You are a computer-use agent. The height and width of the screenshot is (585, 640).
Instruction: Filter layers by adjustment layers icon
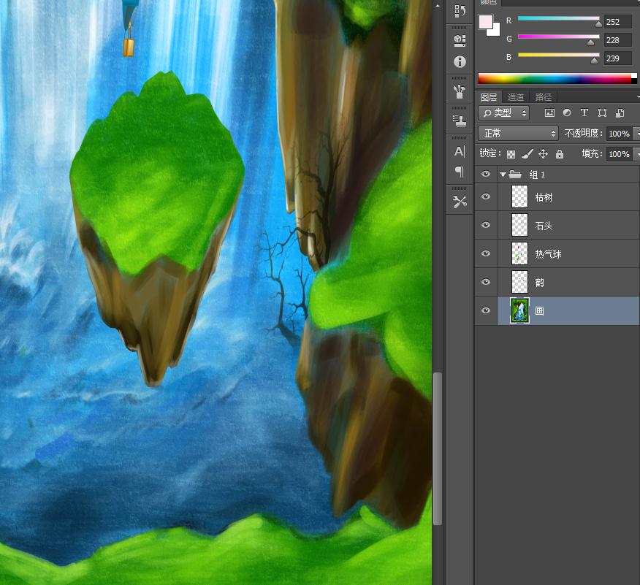[567, 112]
